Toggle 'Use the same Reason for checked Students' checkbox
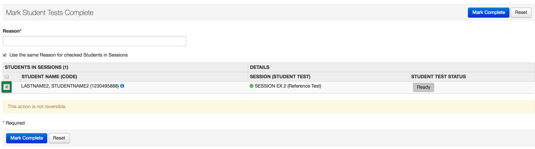This screenshot has width=535, height=149. coord(4,55)
